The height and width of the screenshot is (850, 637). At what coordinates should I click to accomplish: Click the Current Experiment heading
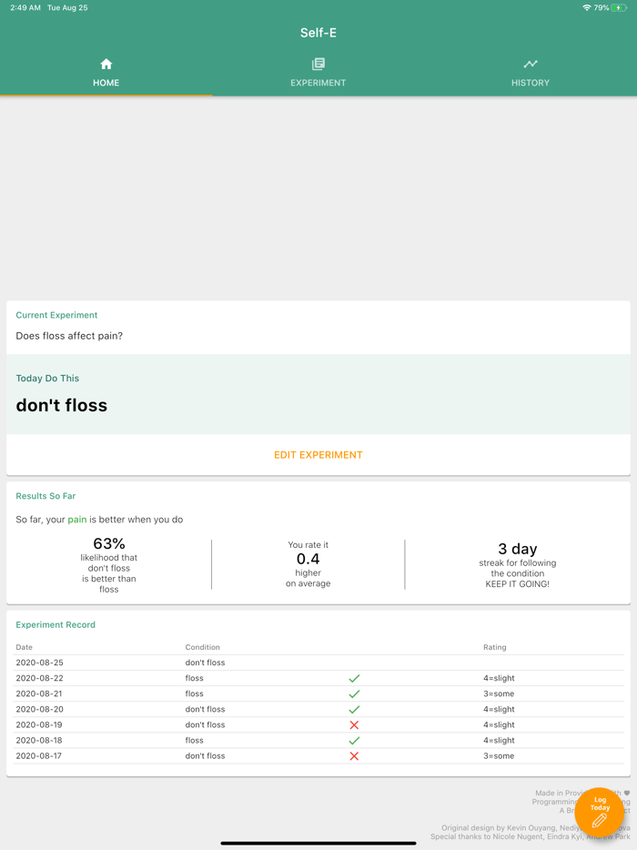pyautogui.click(x=56, y=315)
